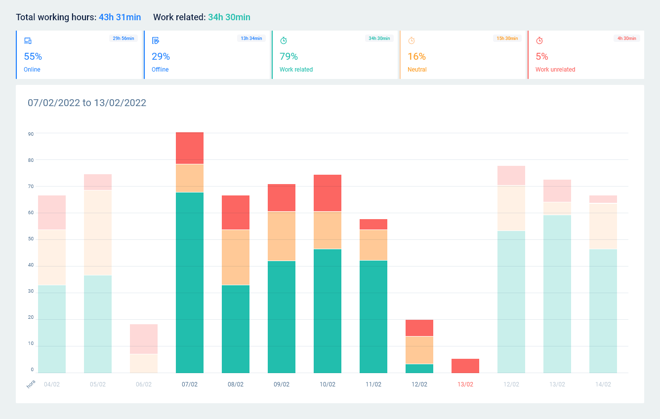
Task: Select the red 13/02 date label
Action: click(x=465, y=384)
